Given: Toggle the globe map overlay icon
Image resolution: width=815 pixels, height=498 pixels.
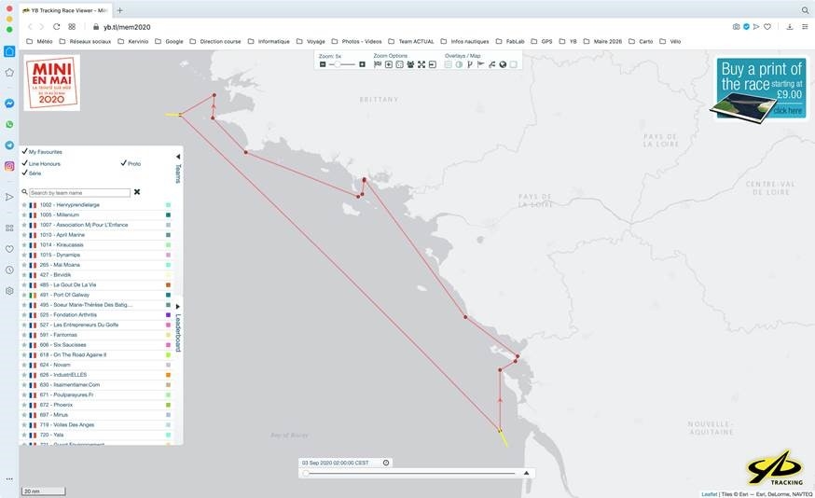Looking at the screenshot, I should (503, 64).
